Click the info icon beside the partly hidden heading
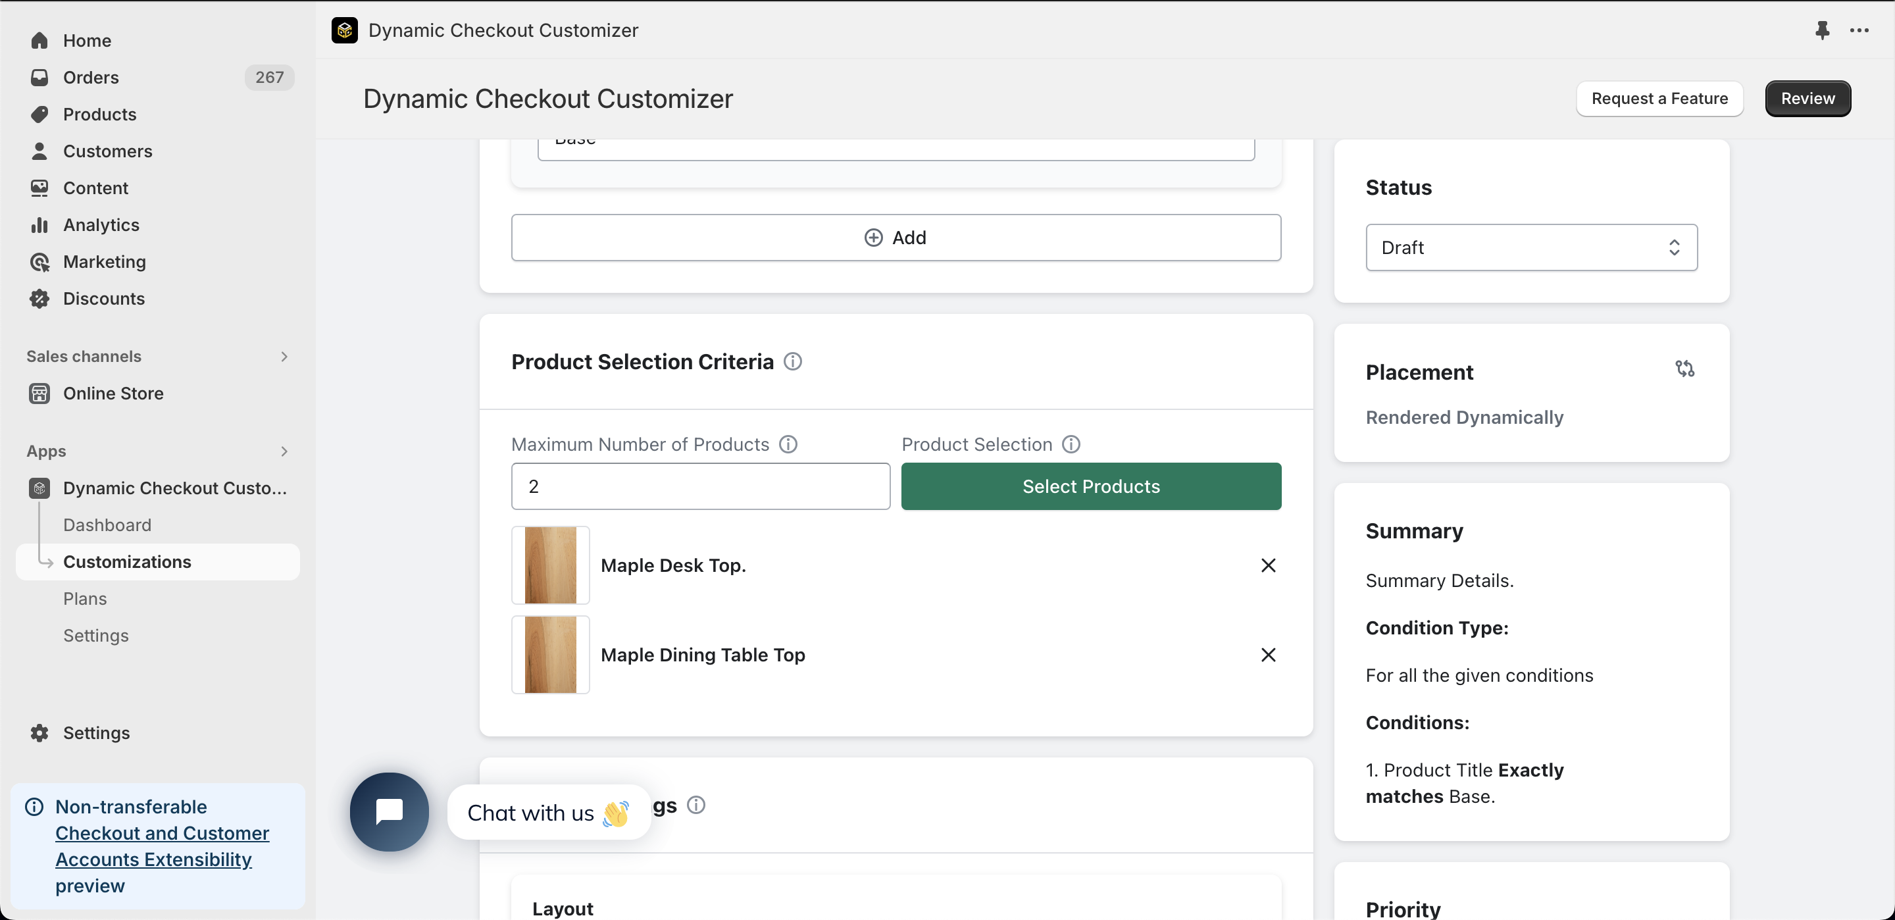 pyautogui.click(x=696, y=805)
